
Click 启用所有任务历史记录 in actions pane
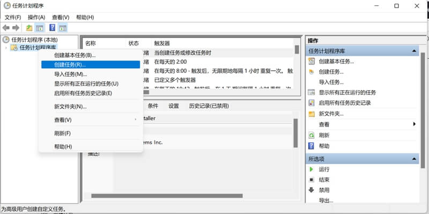click(345, 103)
